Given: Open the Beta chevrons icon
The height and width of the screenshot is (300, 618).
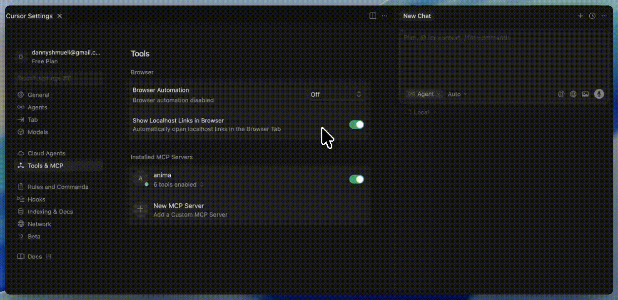Looking at the screenshot, I should point(21,236).
